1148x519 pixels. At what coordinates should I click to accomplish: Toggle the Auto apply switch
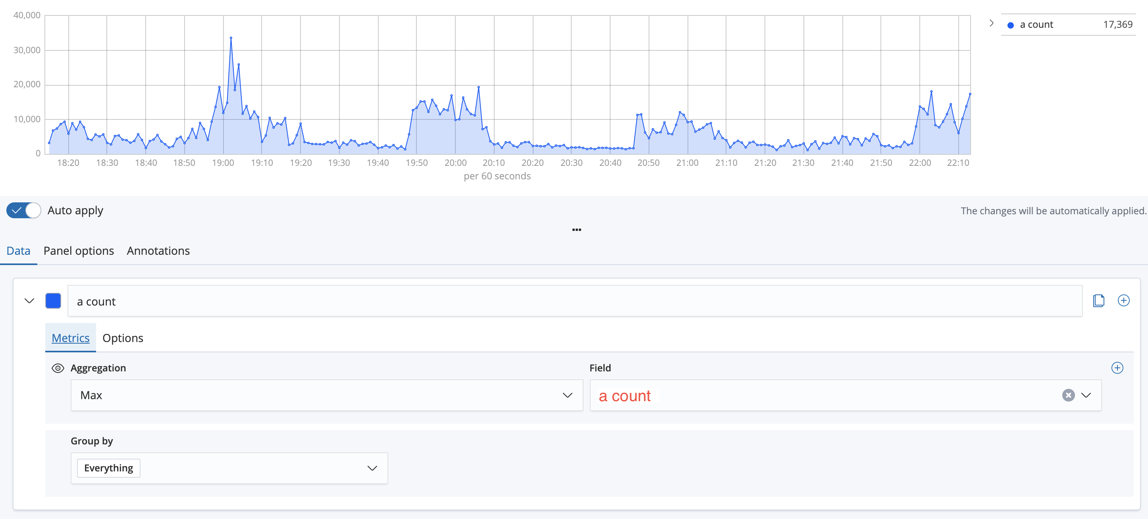point(24,210)
